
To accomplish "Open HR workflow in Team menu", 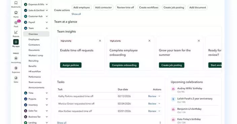I will 35,72.
